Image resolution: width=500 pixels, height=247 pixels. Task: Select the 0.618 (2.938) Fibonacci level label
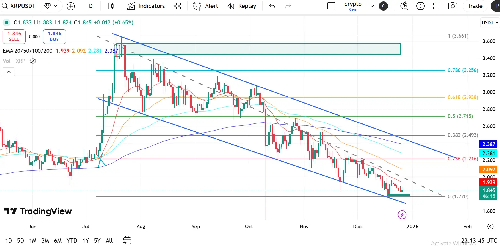click(x=463, y=97)
